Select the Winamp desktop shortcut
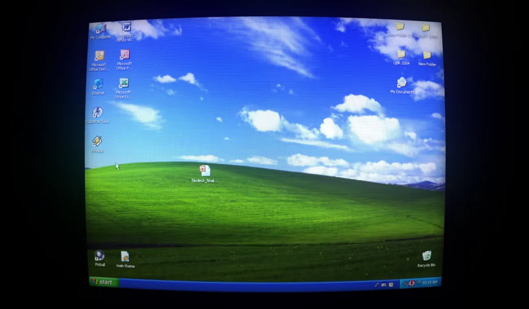Viewport: 529px width, 309px height. (x=97, y=144)
